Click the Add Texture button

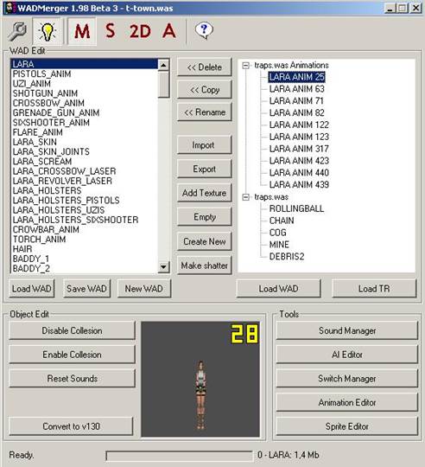(x=205, y=193)
